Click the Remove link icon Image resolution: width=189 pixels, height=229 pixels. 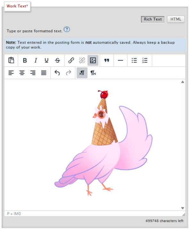[82, 60]
